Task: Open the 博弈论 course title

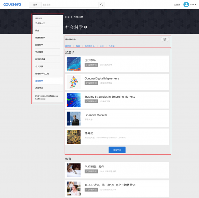Action: coord(89,133)
